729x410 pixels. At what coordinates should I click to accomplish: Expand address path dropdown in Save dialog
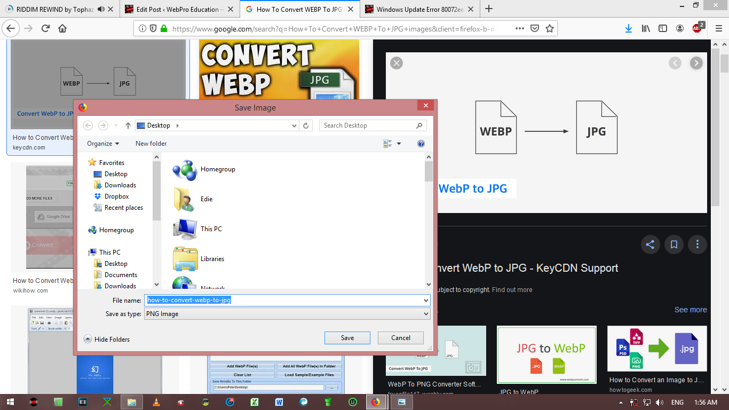(x=294, y=125)
